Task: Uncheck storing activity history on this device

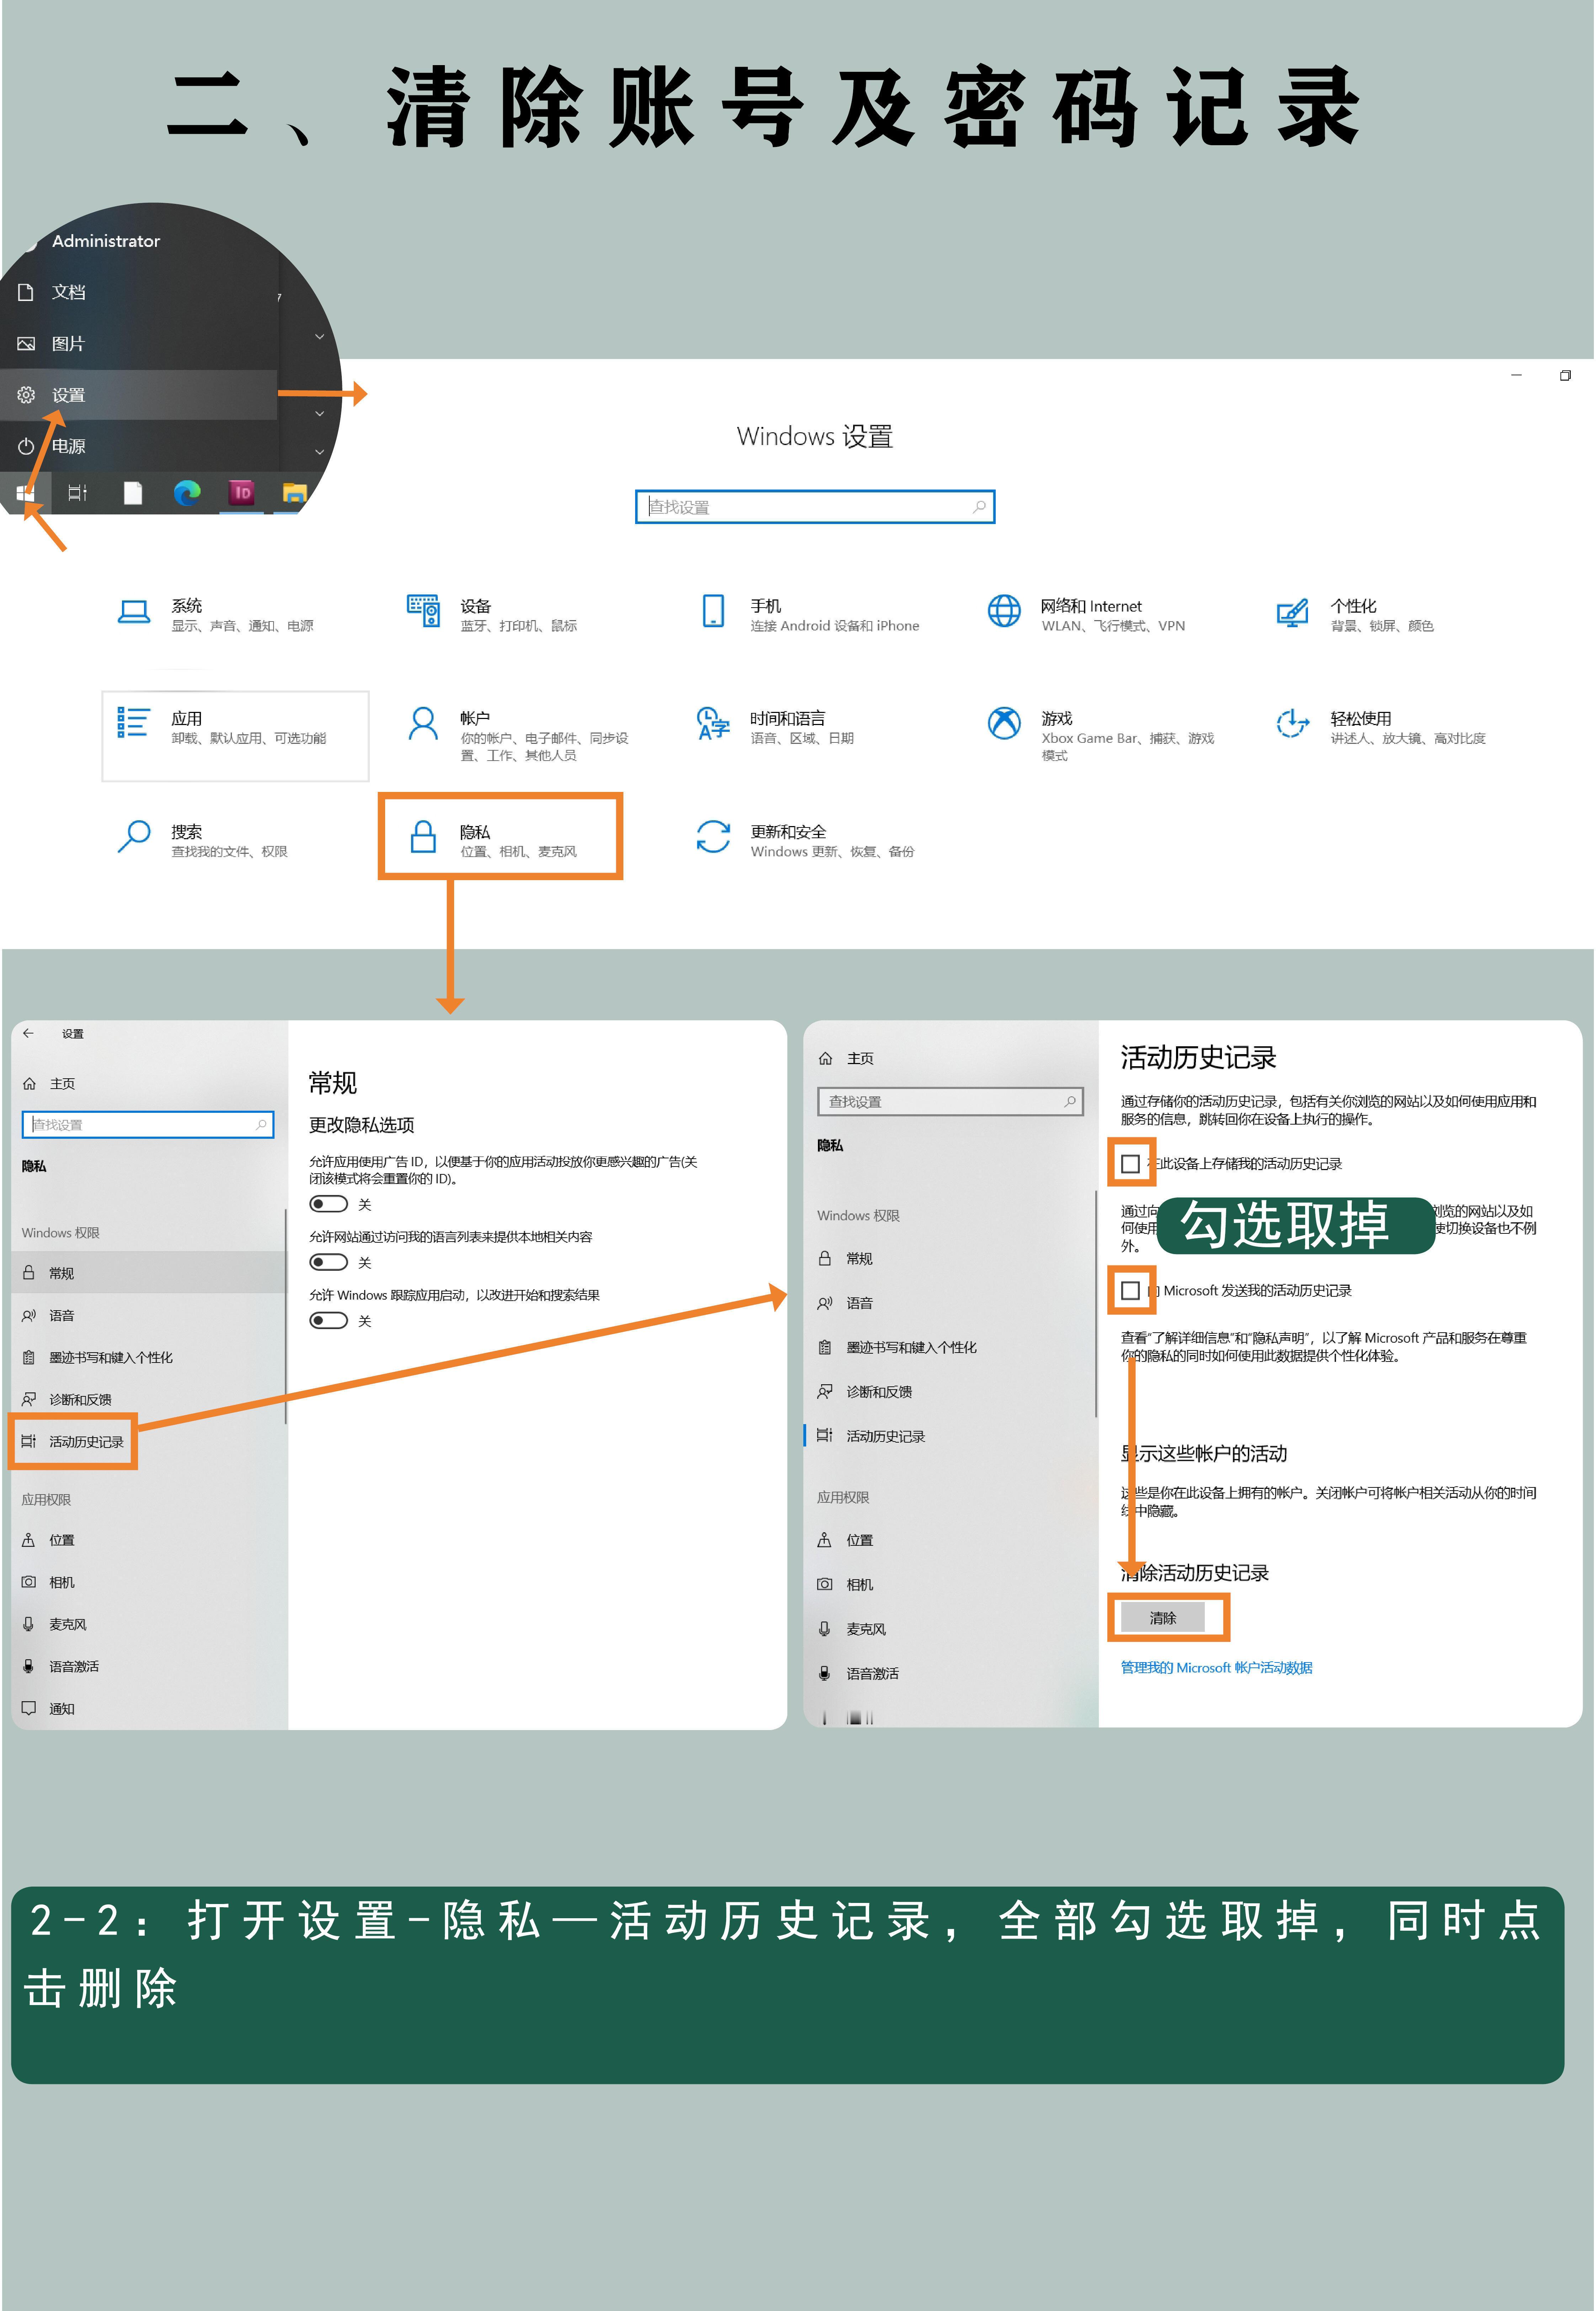Action: pyautogui.click(x=1130, y=1163)
